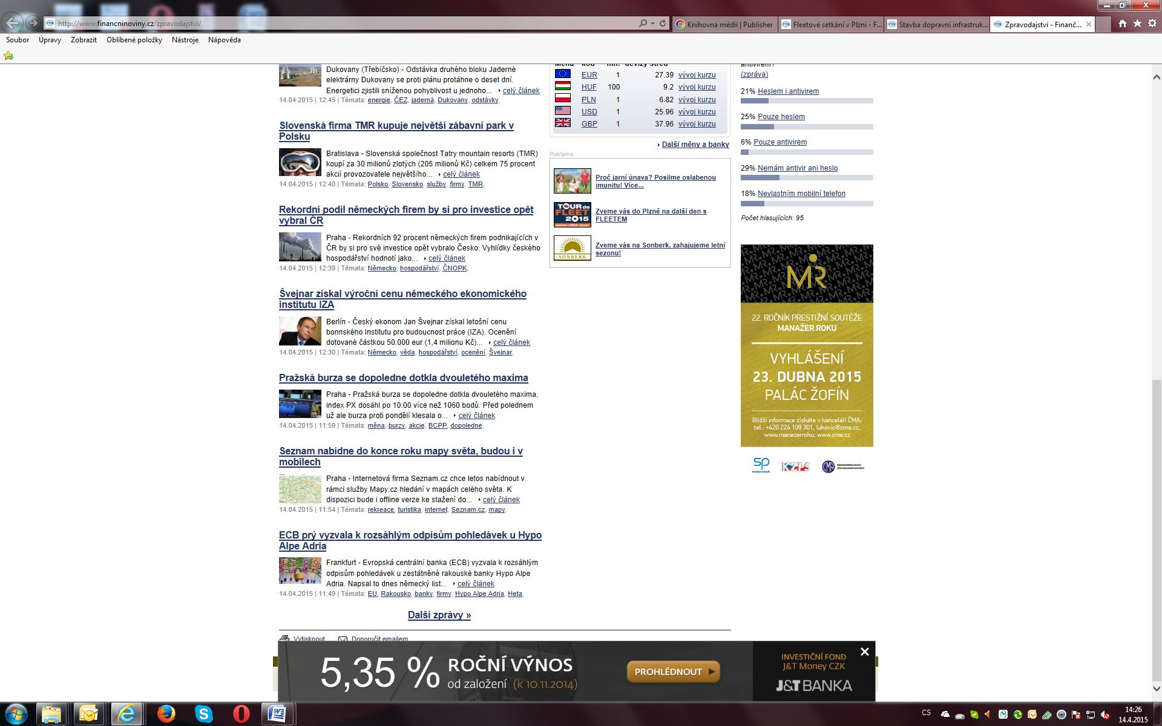This screenshot has width=1162, height=726.
Task: Open ECB Hypo Alpe Adria headline
Action: (410, 540)
